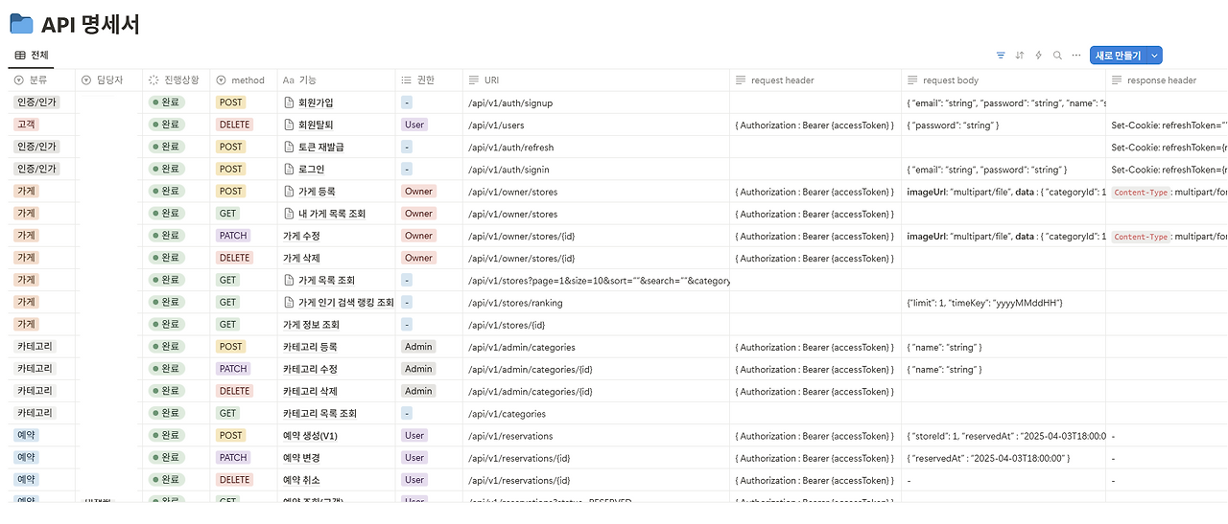1228x524 pixels.
Task: Open the 카테고리 등록 page
Action: pos(310,347)
